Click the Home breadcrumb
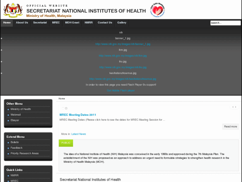The image size is (242, 182). [x=62, y=99]
